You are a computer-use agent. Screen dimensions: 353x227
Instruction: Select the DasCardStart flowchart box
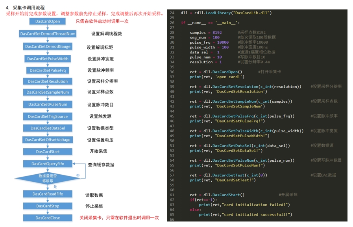click(48, 151)
